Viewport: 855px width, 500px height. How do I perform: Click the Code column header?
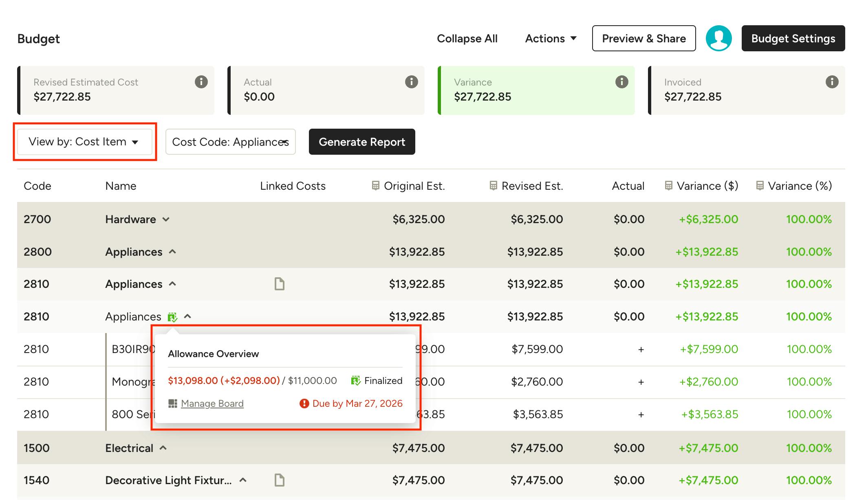[x=37, y=186]
